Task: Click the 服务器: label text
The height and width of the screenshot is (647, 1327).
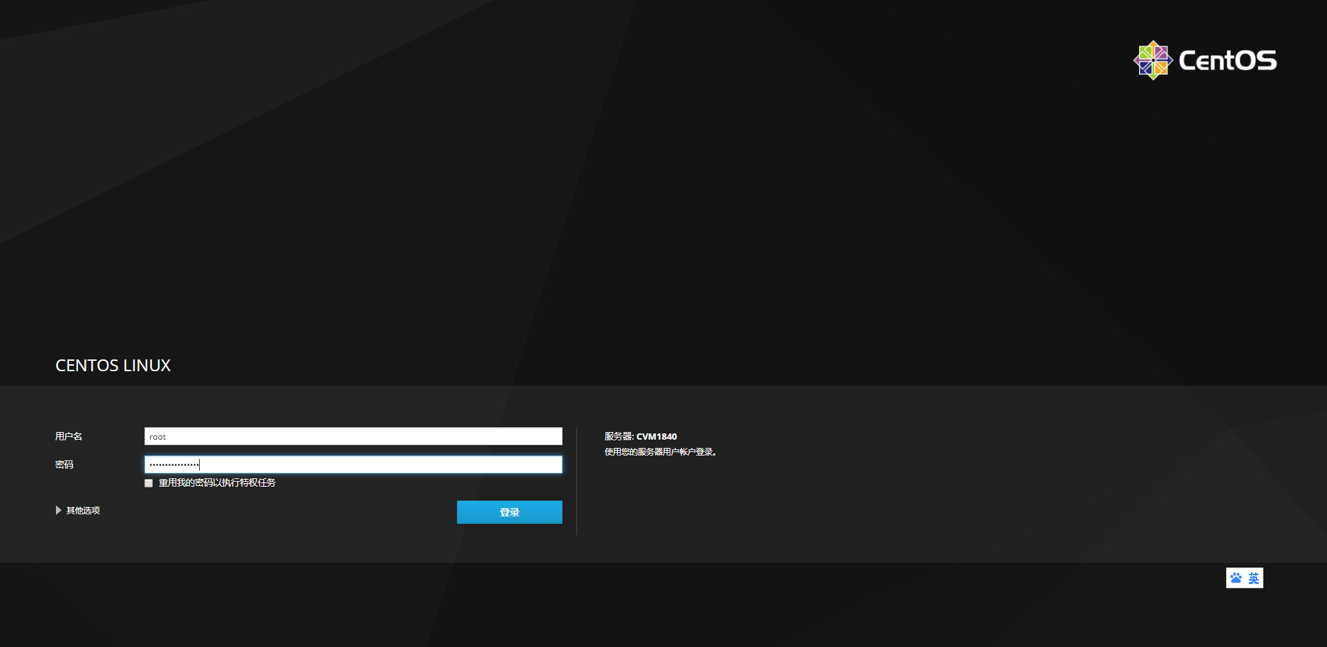Action: (619, 436)
